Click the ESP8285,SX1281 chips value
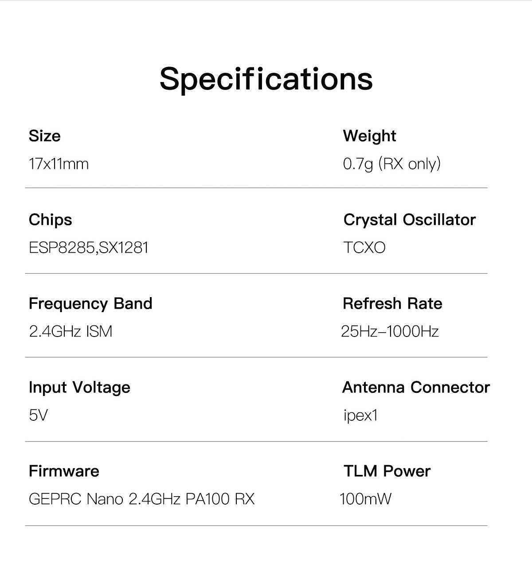Screen dimensions: 532x564 tap(88, 247)
